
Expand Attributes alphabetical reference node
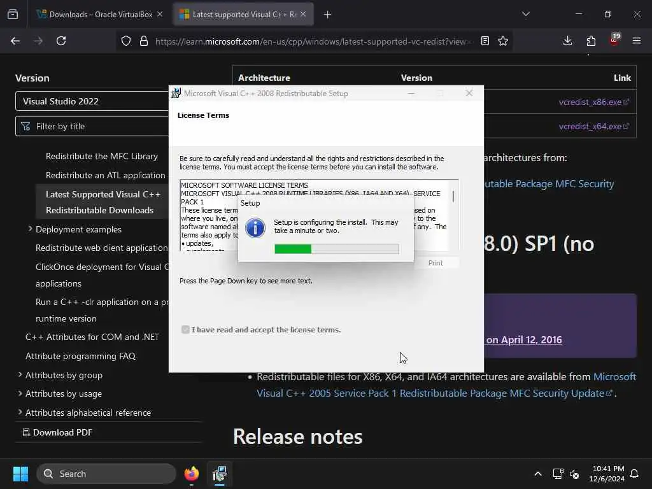pyautogui.click(x=20, y=412)
